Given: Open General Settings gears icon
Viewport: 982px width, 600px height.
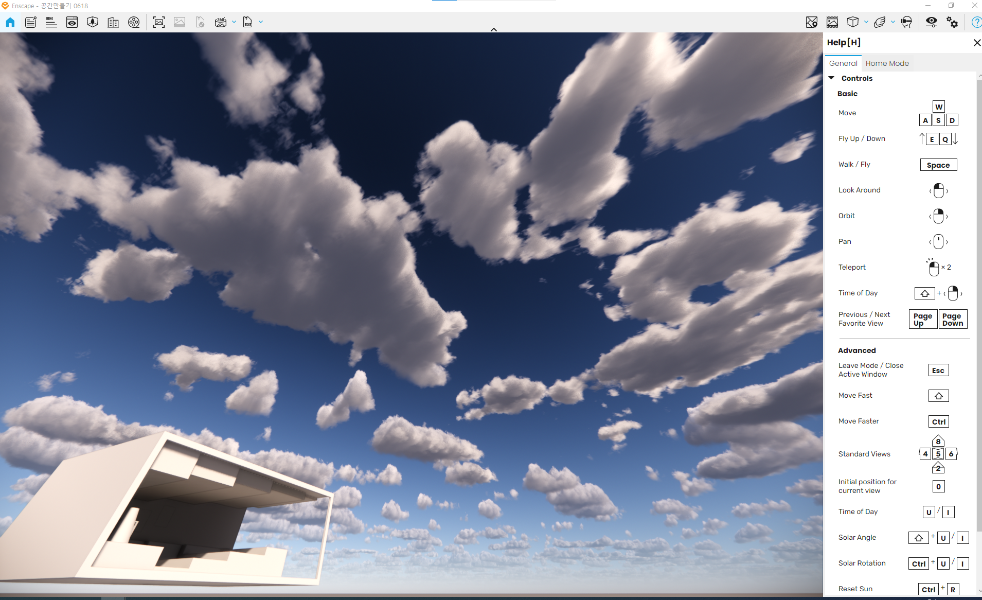Looking at the screenshot, I should [952, 22].
